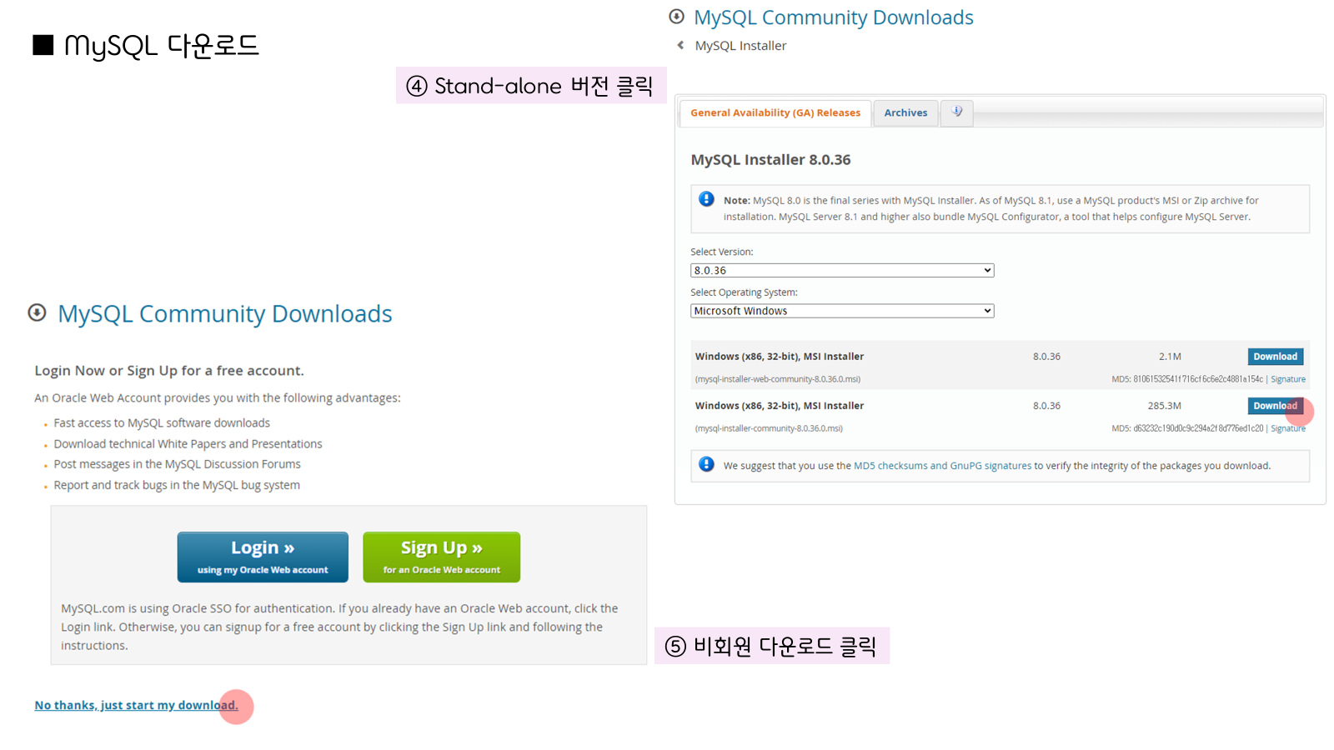Open Signature link for the web-community installer
Viewport: 1334px width, 750px height.
[x=1288, y=379]
